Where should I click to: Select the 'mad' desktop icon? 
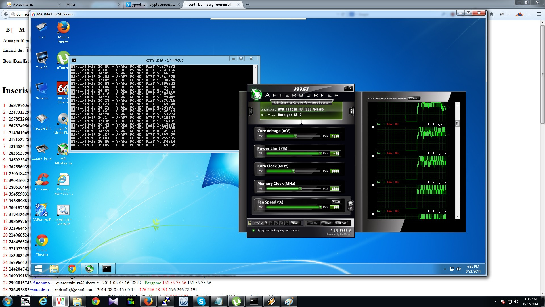[42, 30]
